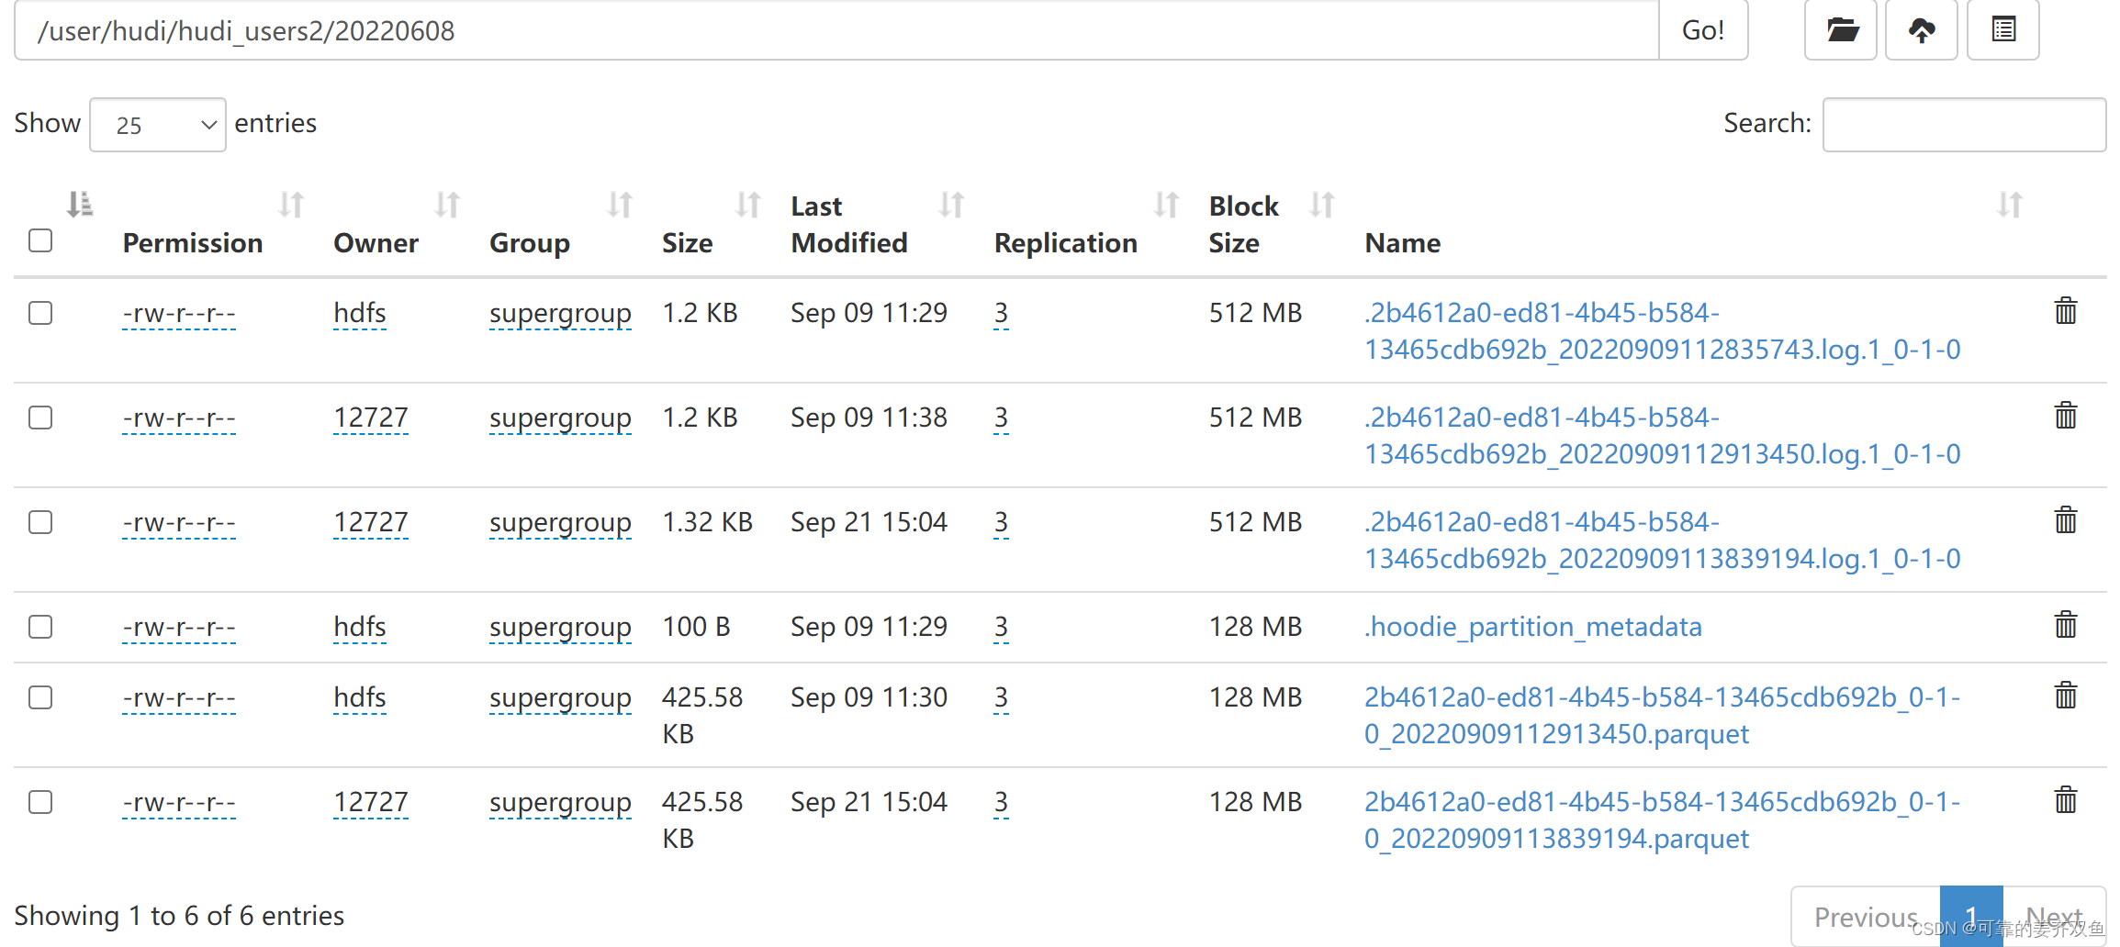The height and width of the screenshot is (947, 2120).
Task: Click supergroup in 113839194.log row
Action: 560,524
